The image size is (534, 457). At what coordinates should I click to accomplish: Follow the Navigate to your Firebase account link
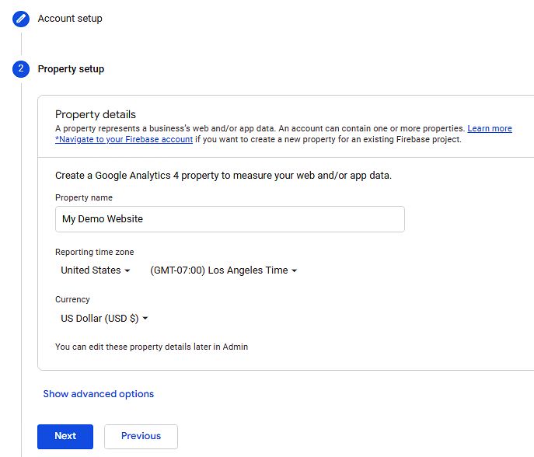(x=124, y=139)
